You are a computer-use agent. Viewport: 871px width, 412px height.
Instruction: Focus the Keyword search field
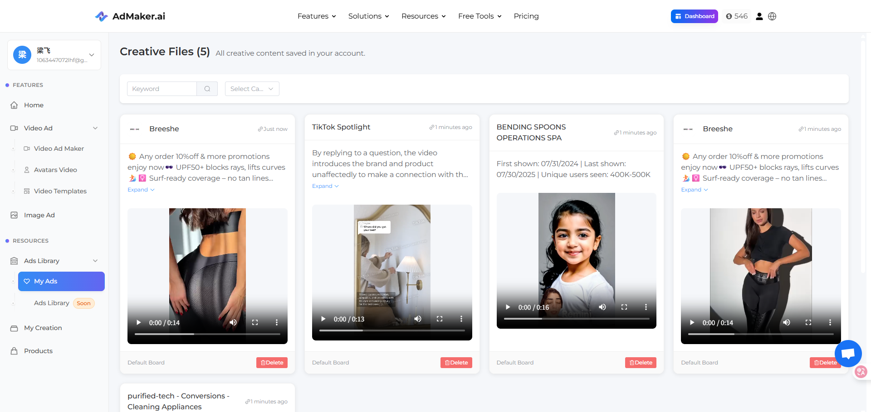pyautogui.click(x=162, y=89)
